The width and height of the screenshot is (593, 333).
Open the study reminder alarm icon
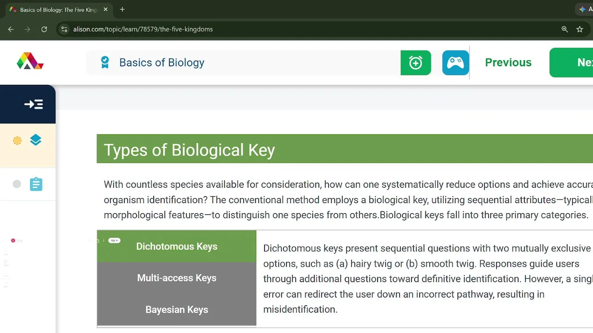tap(416, 63)
